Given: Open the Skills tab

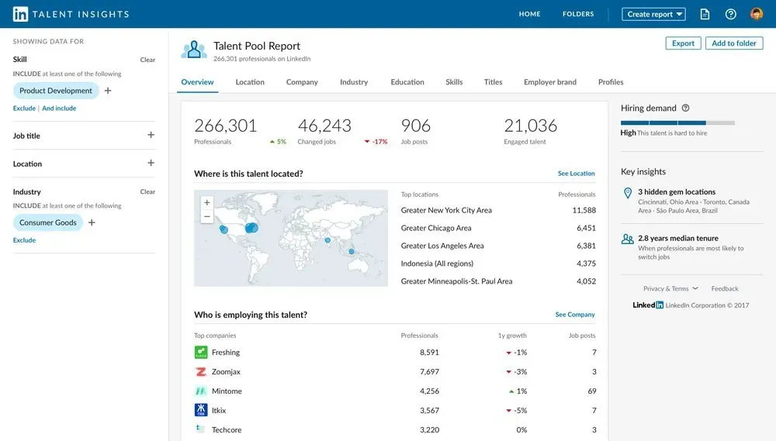Looking at the screenshot, I should [x=454, y=82].
